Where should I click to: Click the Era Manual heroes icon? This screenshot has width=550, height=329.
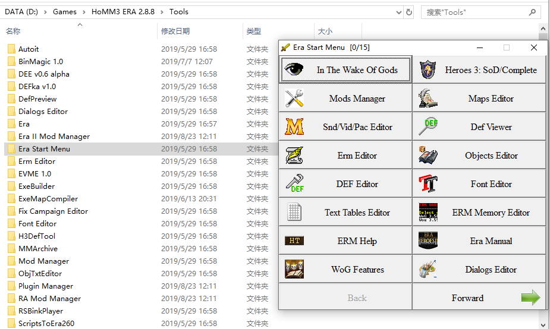point(428,241)
